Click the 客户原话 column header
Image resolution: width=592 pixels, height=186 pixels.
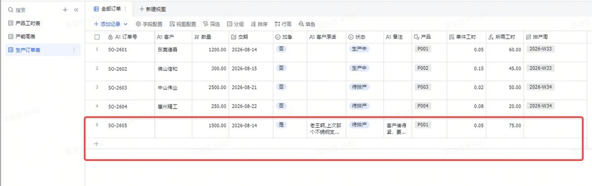coord(326,37)
